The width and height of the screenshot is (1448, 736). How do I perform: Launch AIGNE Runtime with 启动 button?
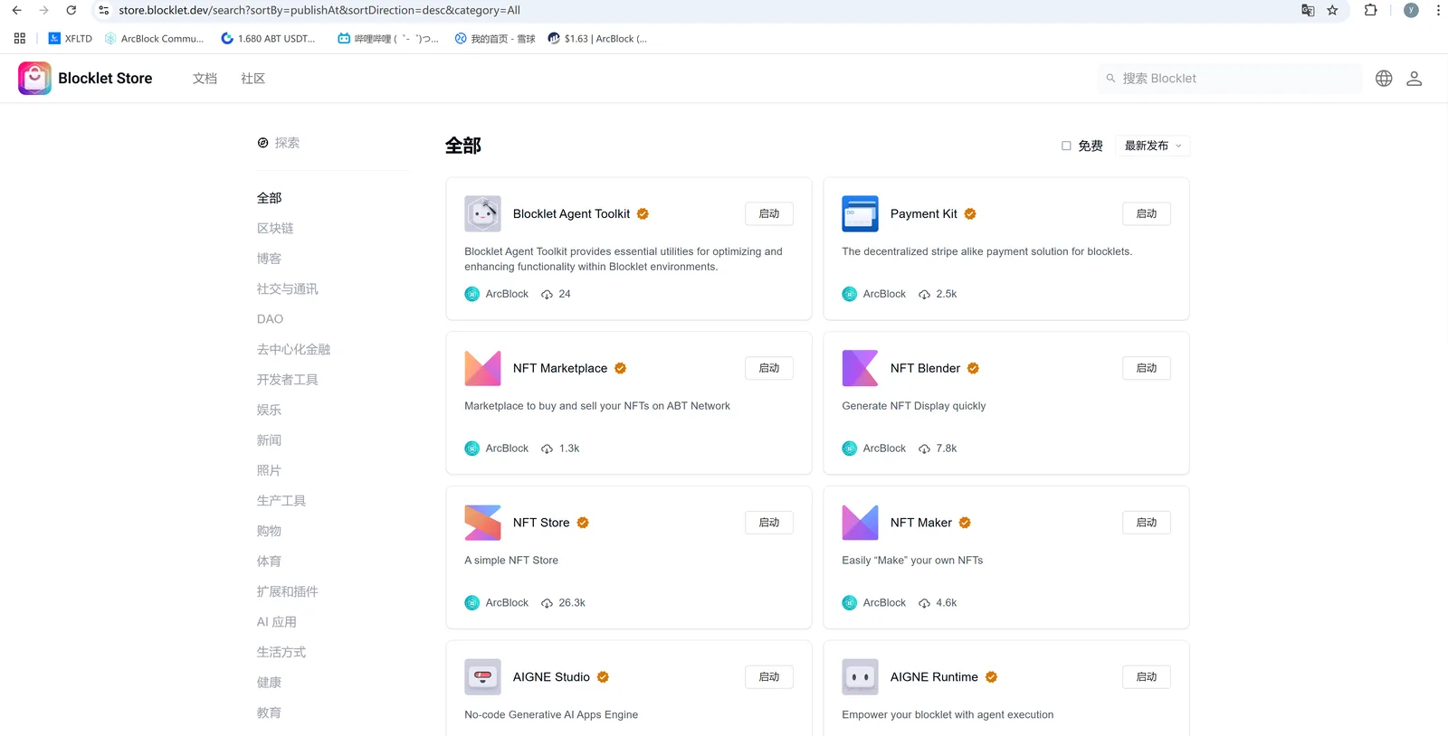(x=1147, y=677)
